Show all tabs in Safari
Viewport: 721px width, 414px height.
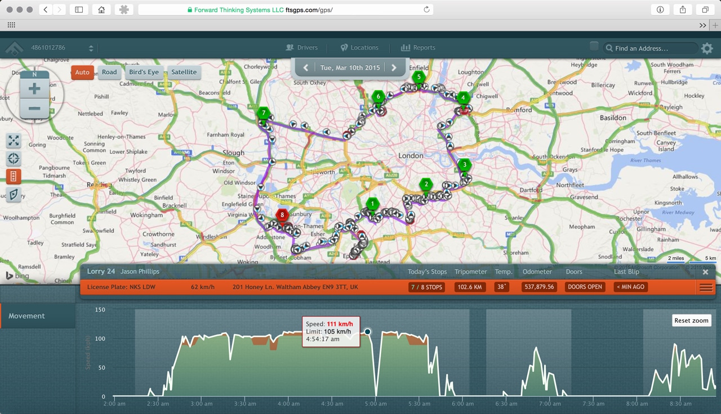(705, 10)
